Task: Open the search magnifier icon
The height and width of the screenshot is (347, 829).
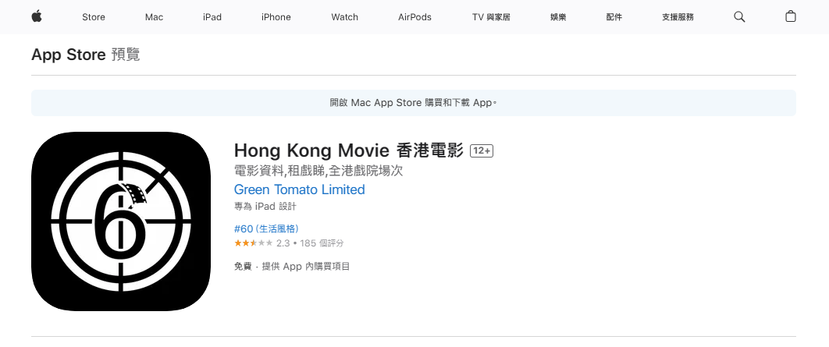Action: [x=739, y=16]
